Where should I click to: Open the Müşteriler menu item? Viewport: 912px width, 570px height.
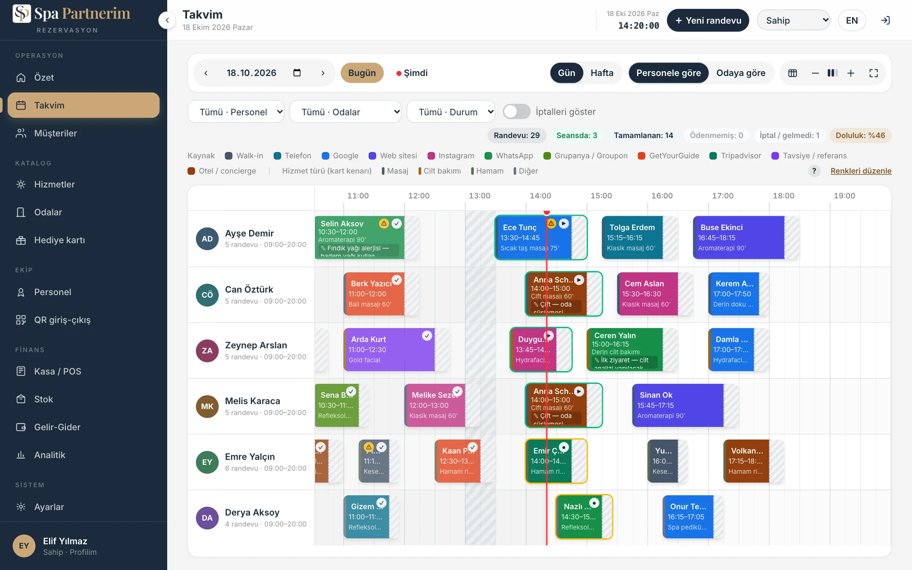pyautogui.click(x=84, y=133)
